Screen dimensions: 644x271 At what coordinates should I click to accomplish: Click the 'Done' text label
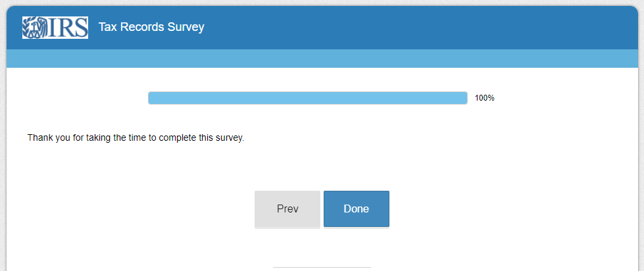coord(356,209)
